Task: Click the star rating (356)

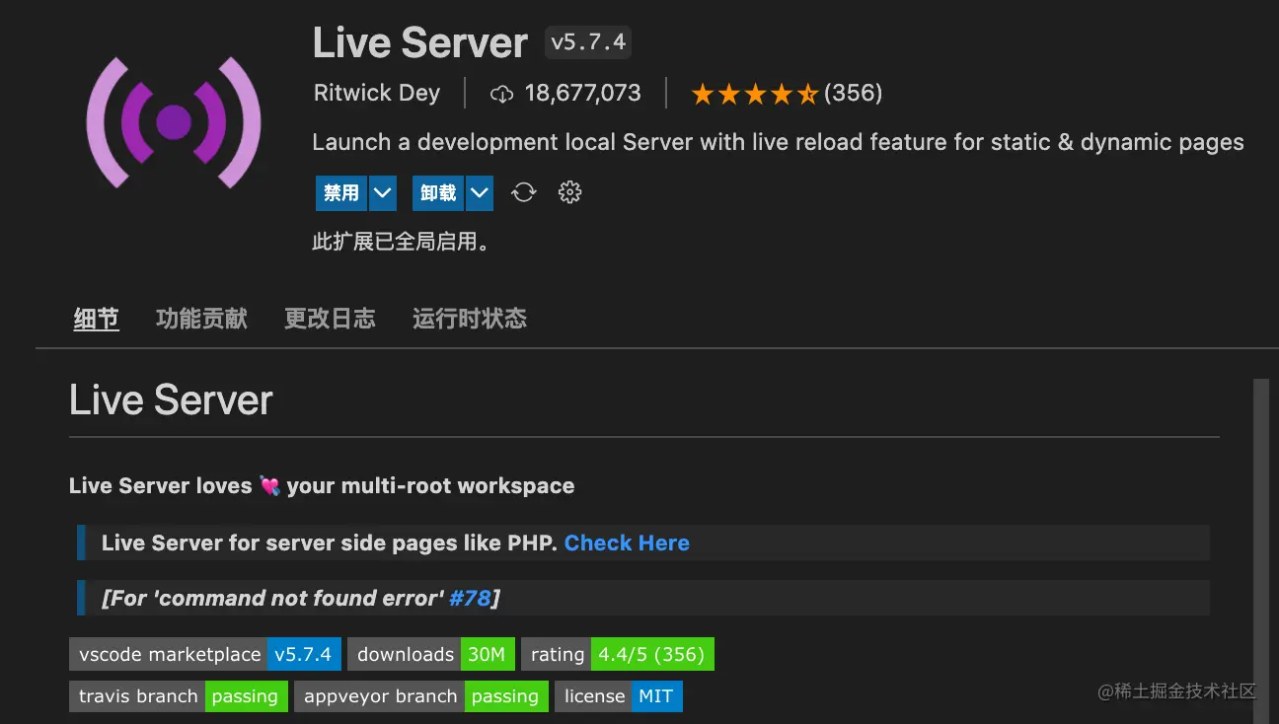Action: click(787, 94)
